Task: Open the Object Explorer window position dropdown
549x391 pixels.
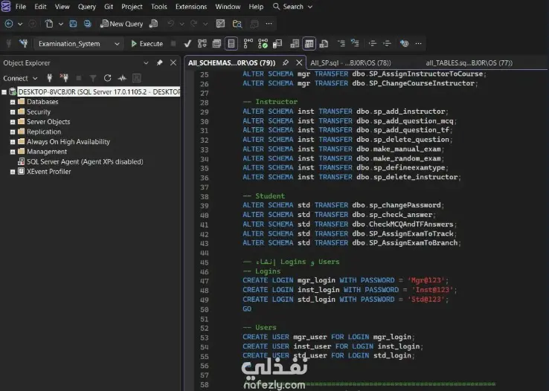Action: 146,63
